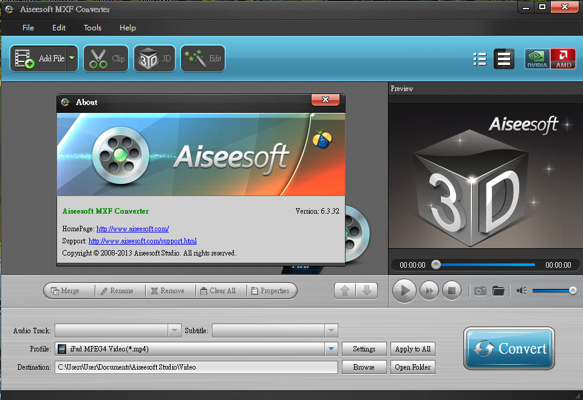Take a snapshot with camera icon
583x400 pixels.
480,291
